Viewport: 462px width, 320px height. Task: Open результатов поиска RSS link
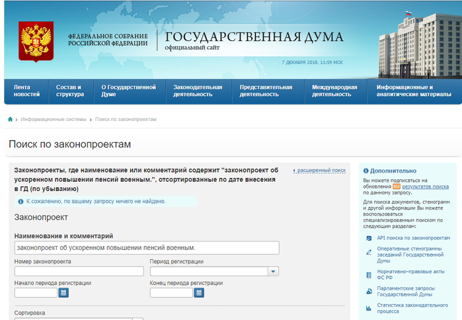(x=426, y=186)
